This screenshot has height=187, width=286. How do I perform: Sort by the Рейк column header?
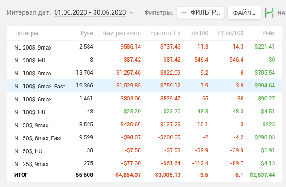[x=268, y=33]
